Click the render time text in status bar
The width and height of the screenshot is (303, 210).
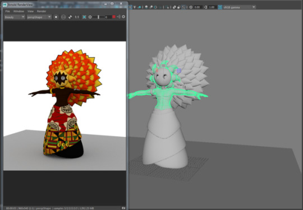pos(11,208)
